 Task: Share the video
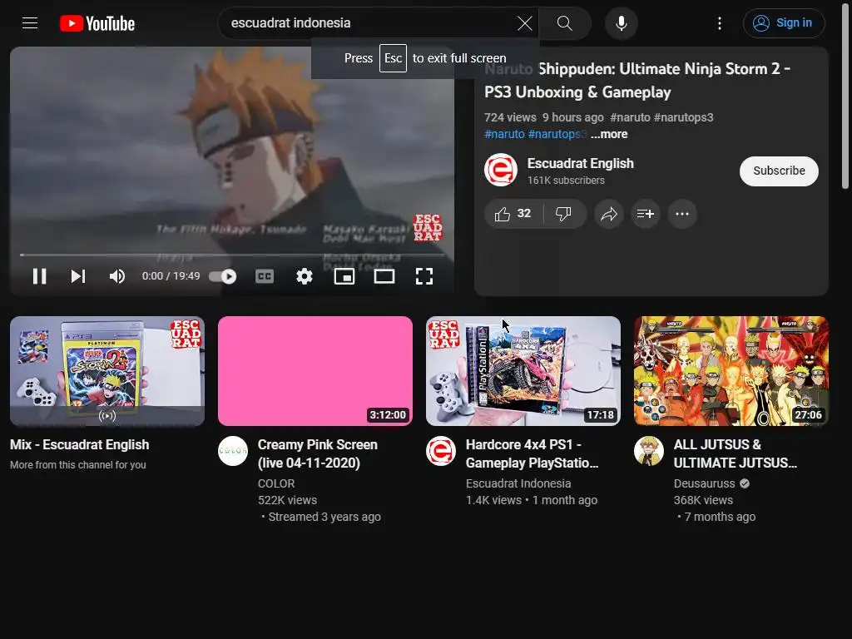[608, 214]
